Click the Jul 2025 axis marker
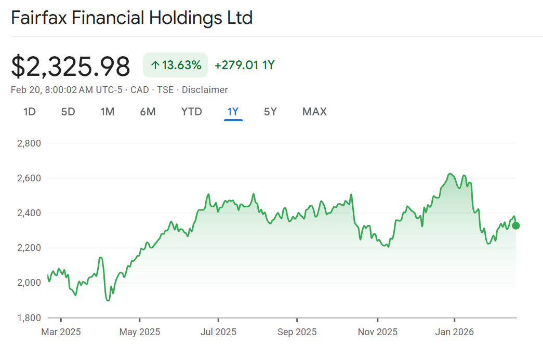The height and width of the screenshot is (345, 543). tap(218, 331)
